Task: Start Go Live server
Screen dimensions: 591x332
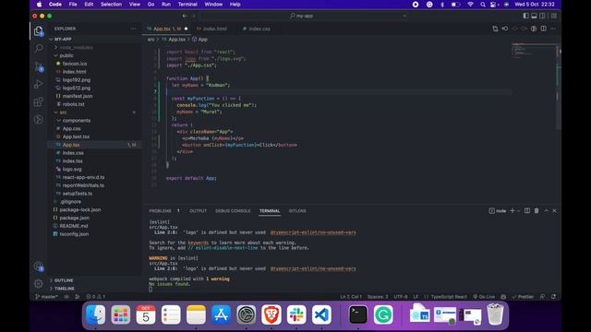Action: click(484, 297)
